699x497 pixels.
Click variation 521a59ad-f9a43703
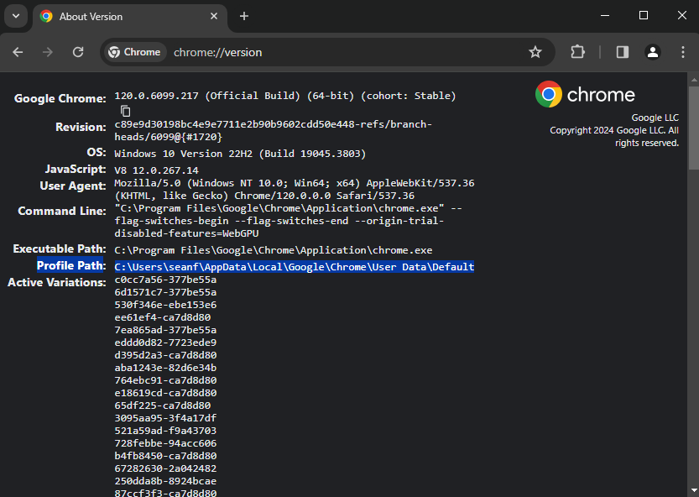point(165,431)
